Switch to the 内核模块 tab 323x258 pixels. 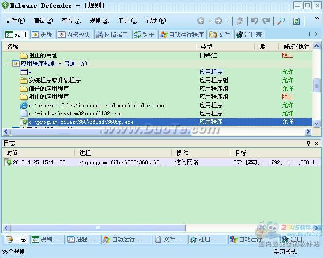tap(74, 35)
